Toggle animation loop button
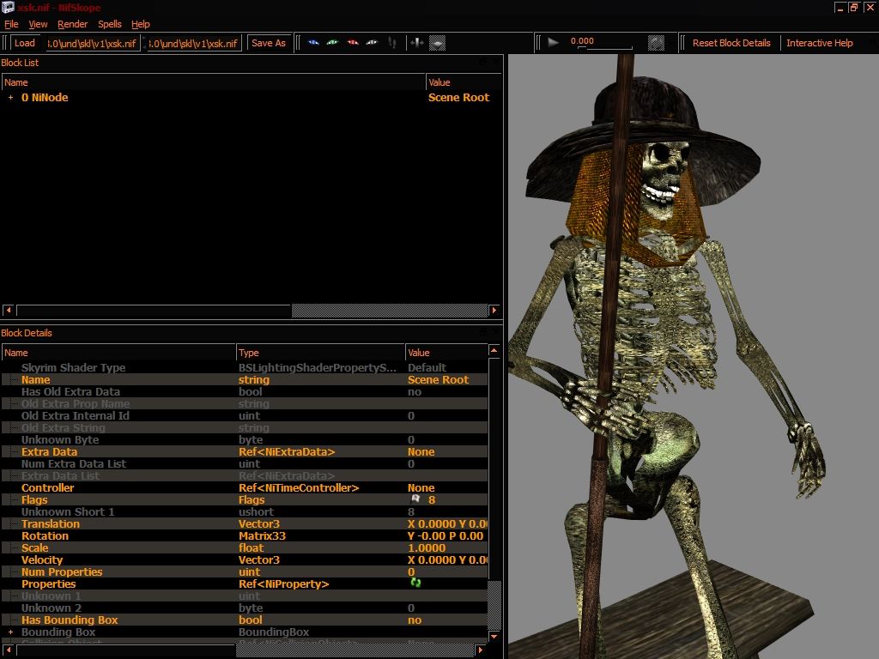The height and width of the screenshot is (659, 879). 656,43
